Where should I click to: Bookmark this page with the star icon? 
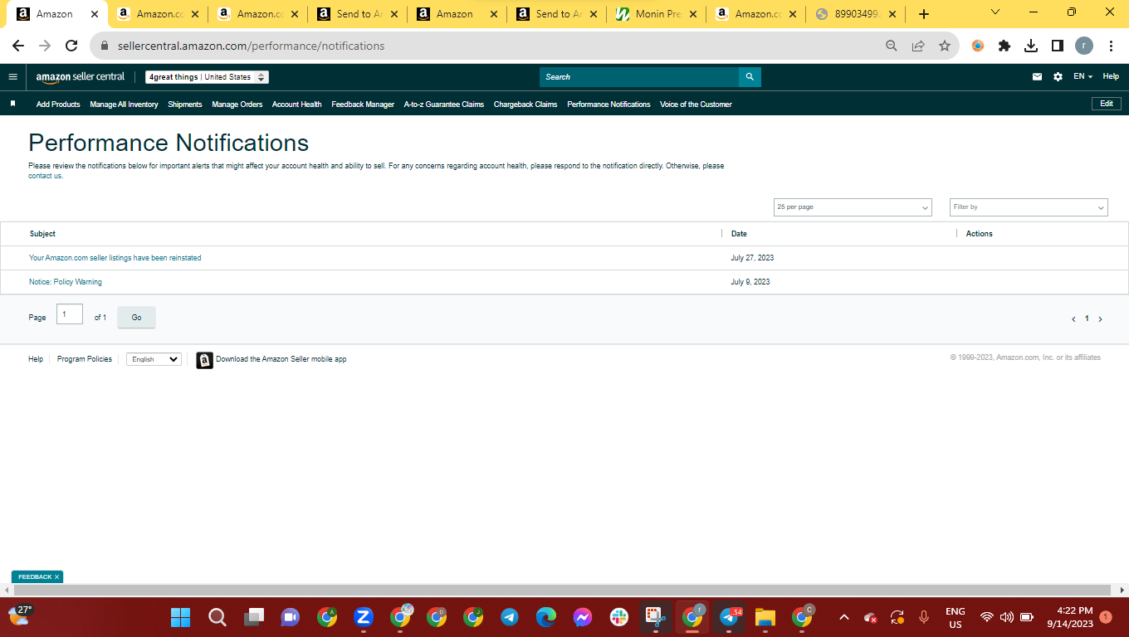click(945, 46)
